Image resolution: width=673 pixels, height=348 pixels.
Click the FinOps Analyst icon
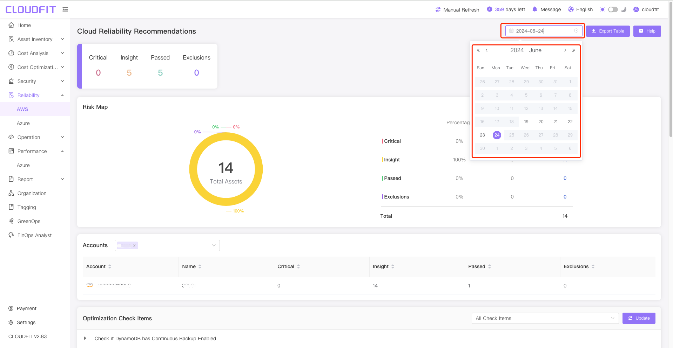[x=11, y=235]
